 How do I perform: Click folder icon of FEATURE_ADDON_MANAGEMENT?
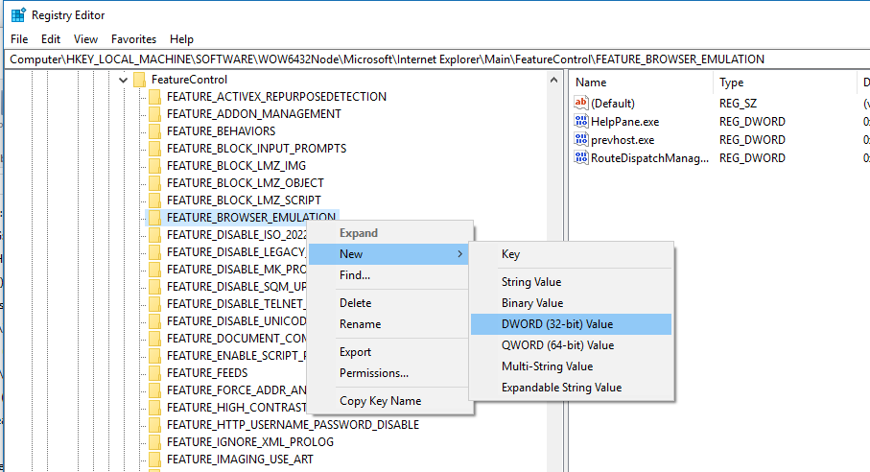(x=154, y=114)
